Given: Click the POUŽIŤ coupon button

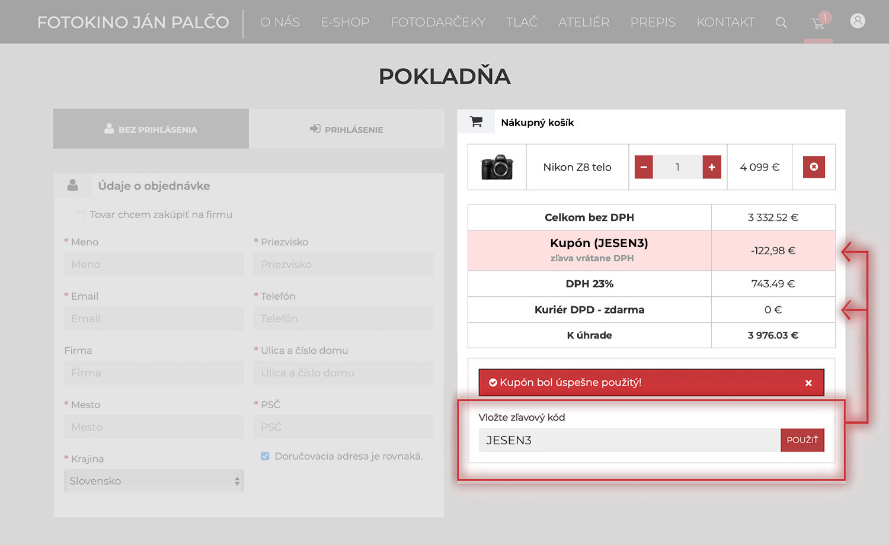Looking at the screenshot, I should point(802,440).
